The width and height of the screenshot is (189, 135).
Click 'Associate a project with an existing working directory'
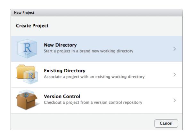[94, 77]
